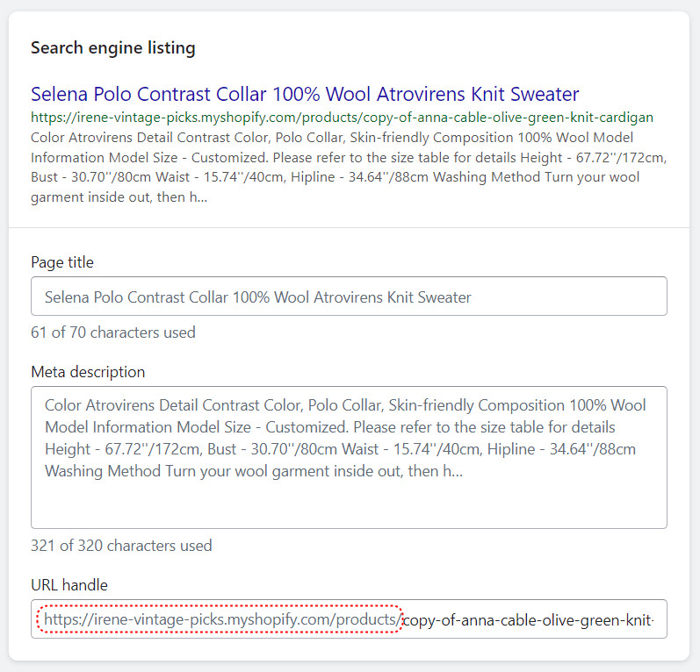The image size is (700, 672).
Task: Click the Meta description text area
Action: coord(349,458)
